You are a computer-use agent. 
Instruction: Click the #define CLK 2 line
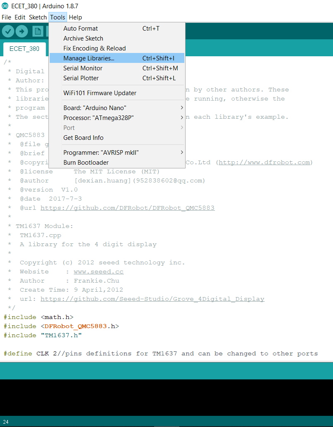pos(161,353)
